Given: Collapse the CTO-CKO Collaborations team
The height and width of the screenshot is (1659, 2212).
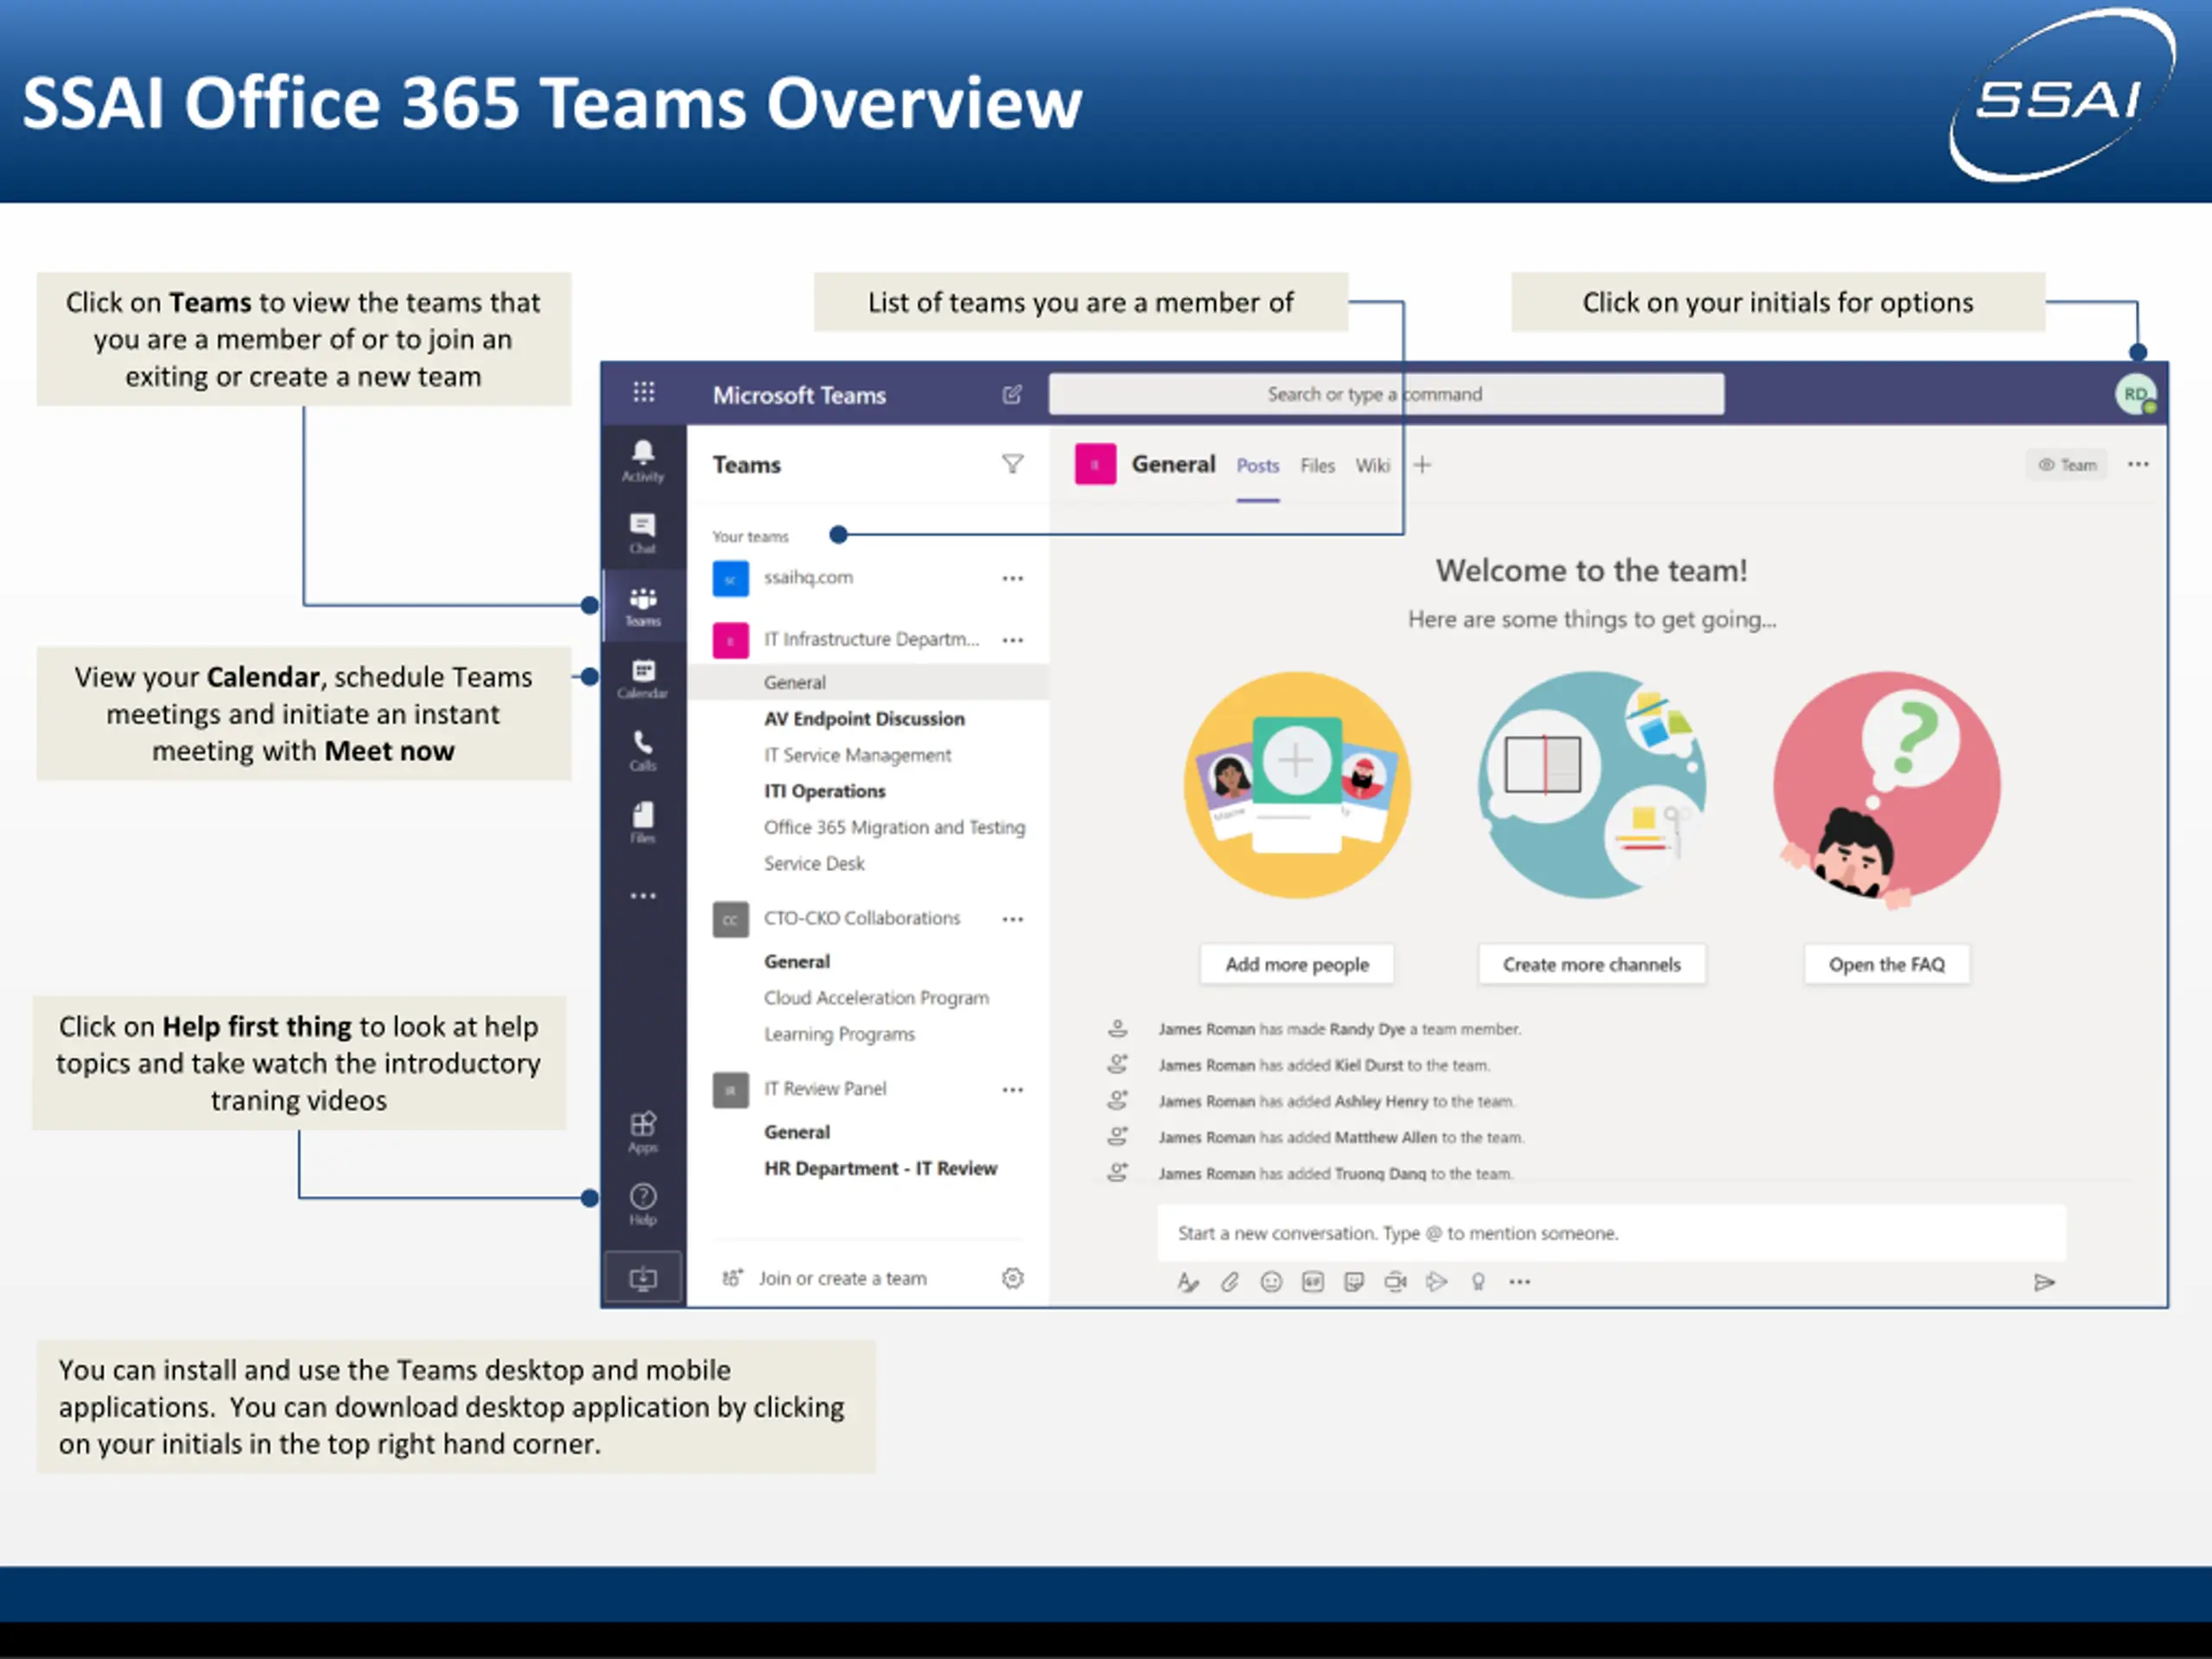Looking at the screenshot, I should [x=862, y=918].
